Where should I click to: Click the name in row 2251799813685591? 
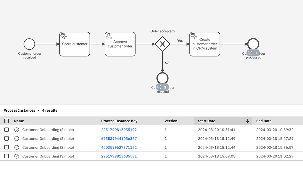pyautogui.click(x=48, y=156)
